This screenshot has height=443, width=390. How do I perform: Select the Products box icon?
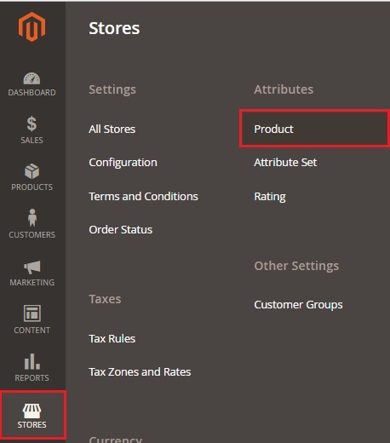point(32,171)
